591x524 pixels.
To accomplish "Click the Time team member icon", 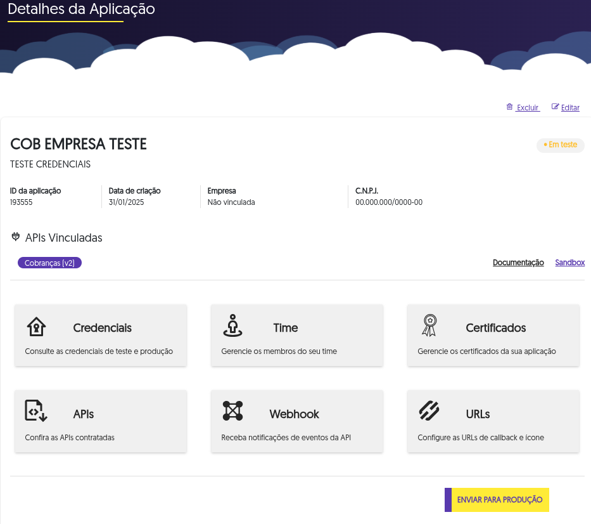I will coord(232,325).
